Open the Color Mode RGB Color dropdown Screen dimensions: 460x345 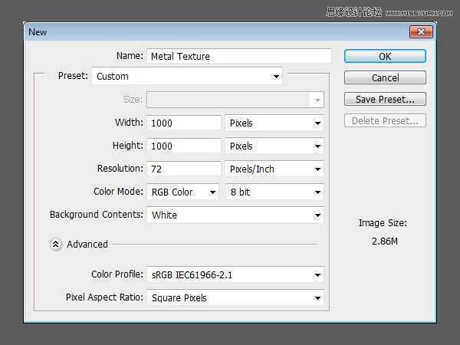click(183, 192)
